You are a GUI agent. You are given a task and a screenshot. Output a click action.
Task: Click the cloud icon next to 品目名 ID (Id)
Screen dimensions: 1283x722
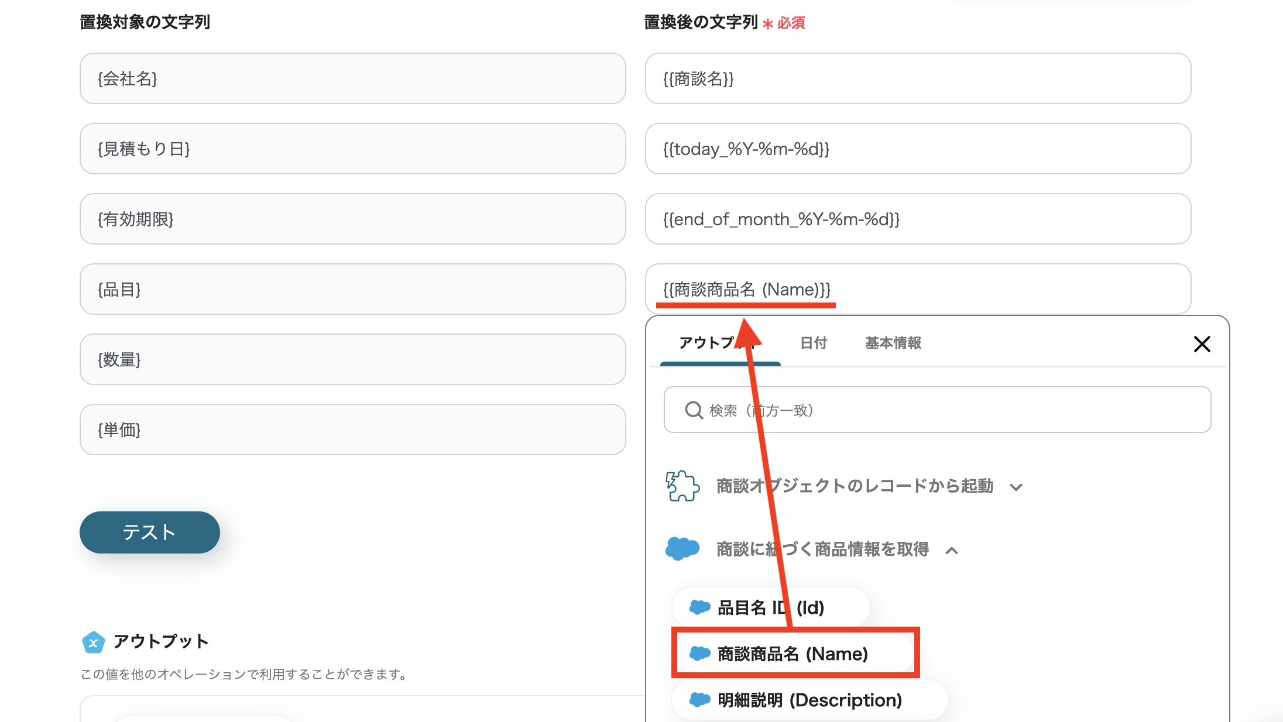point(701,607)
